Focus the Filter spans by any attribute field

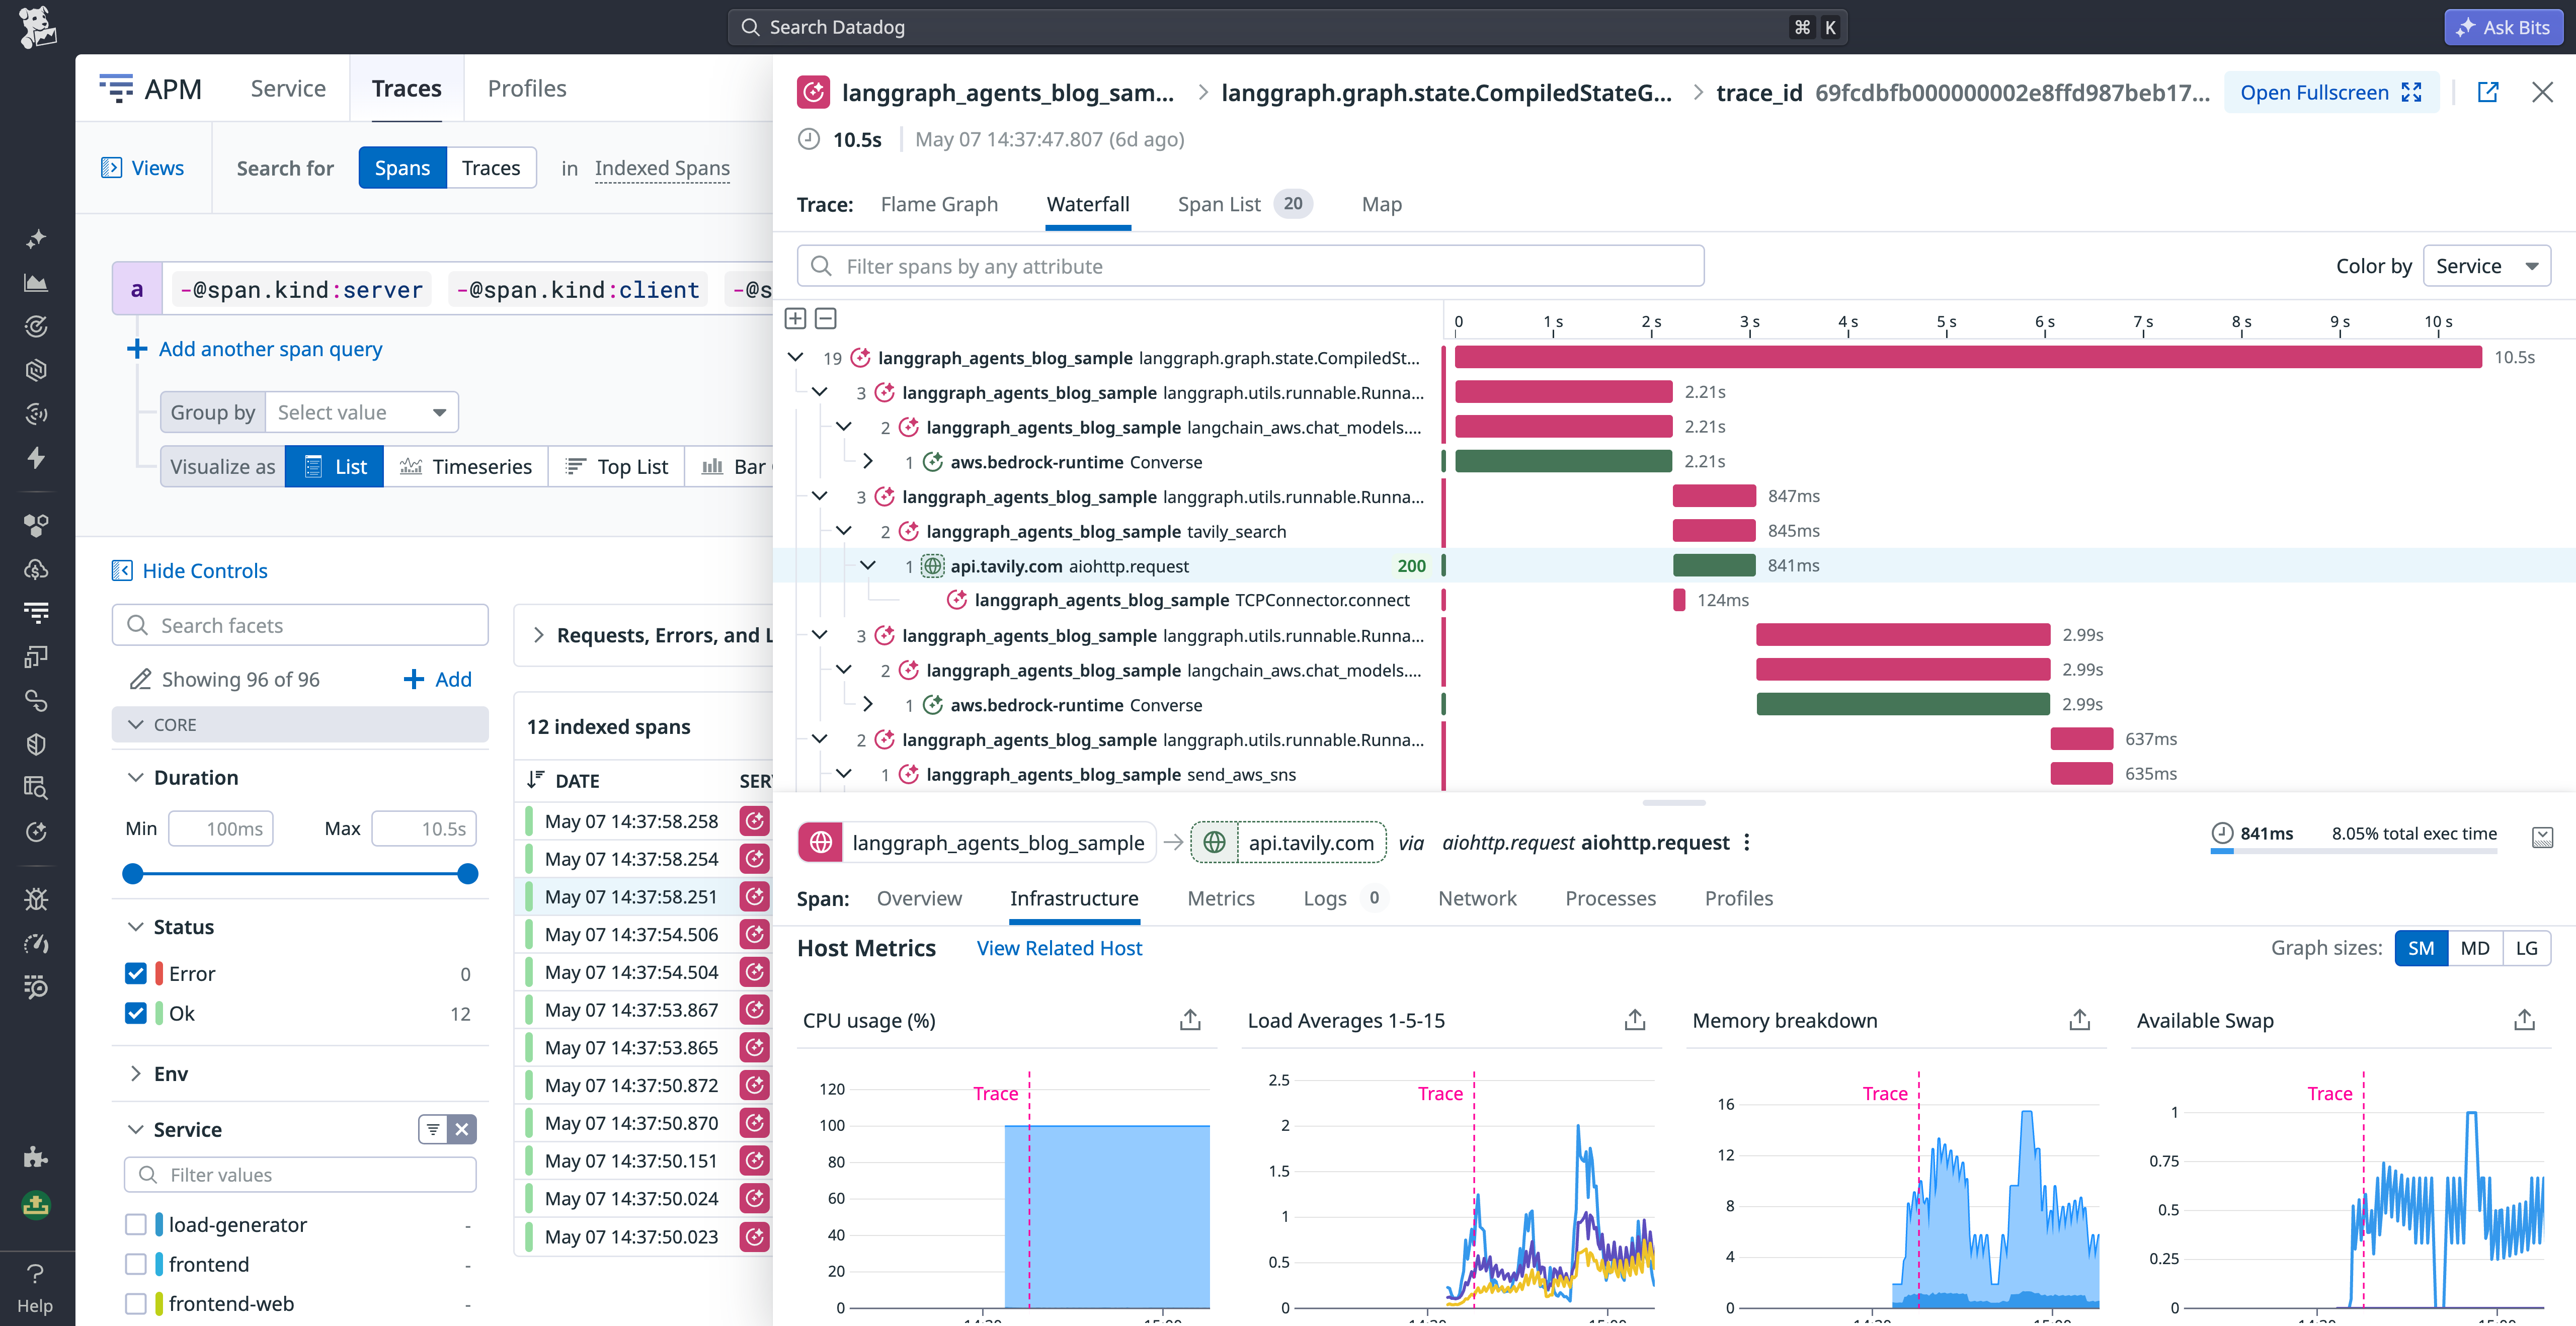coord(1250,266)
